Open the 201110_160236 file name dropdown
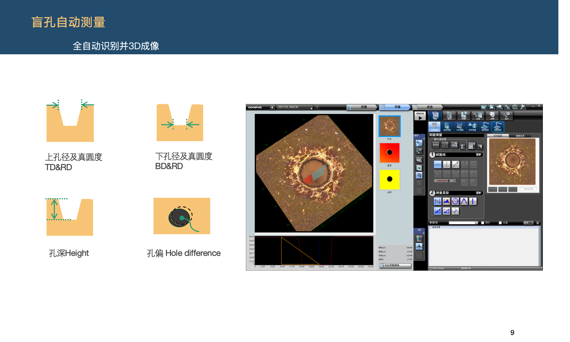Screen dimensions: 570x342 coord(311,107)
